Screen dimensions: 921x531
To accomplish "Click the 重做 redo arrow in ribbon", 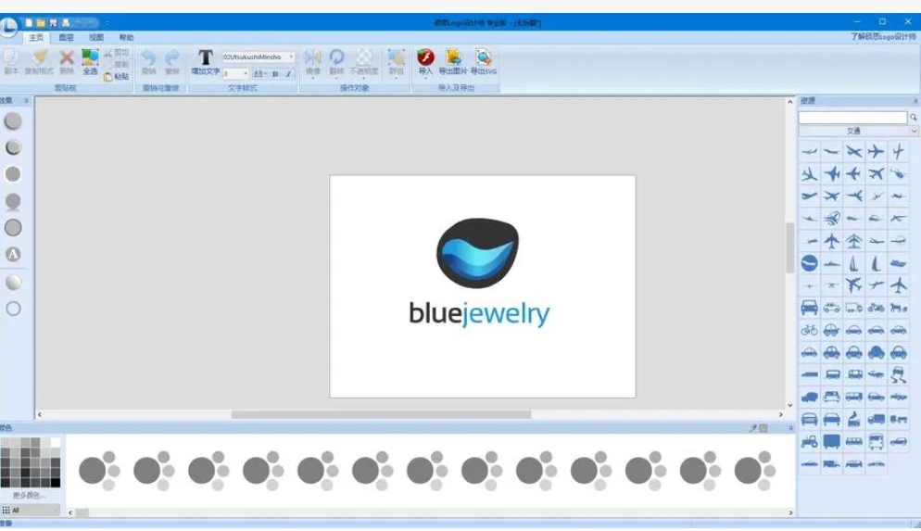I will (172, 57).
